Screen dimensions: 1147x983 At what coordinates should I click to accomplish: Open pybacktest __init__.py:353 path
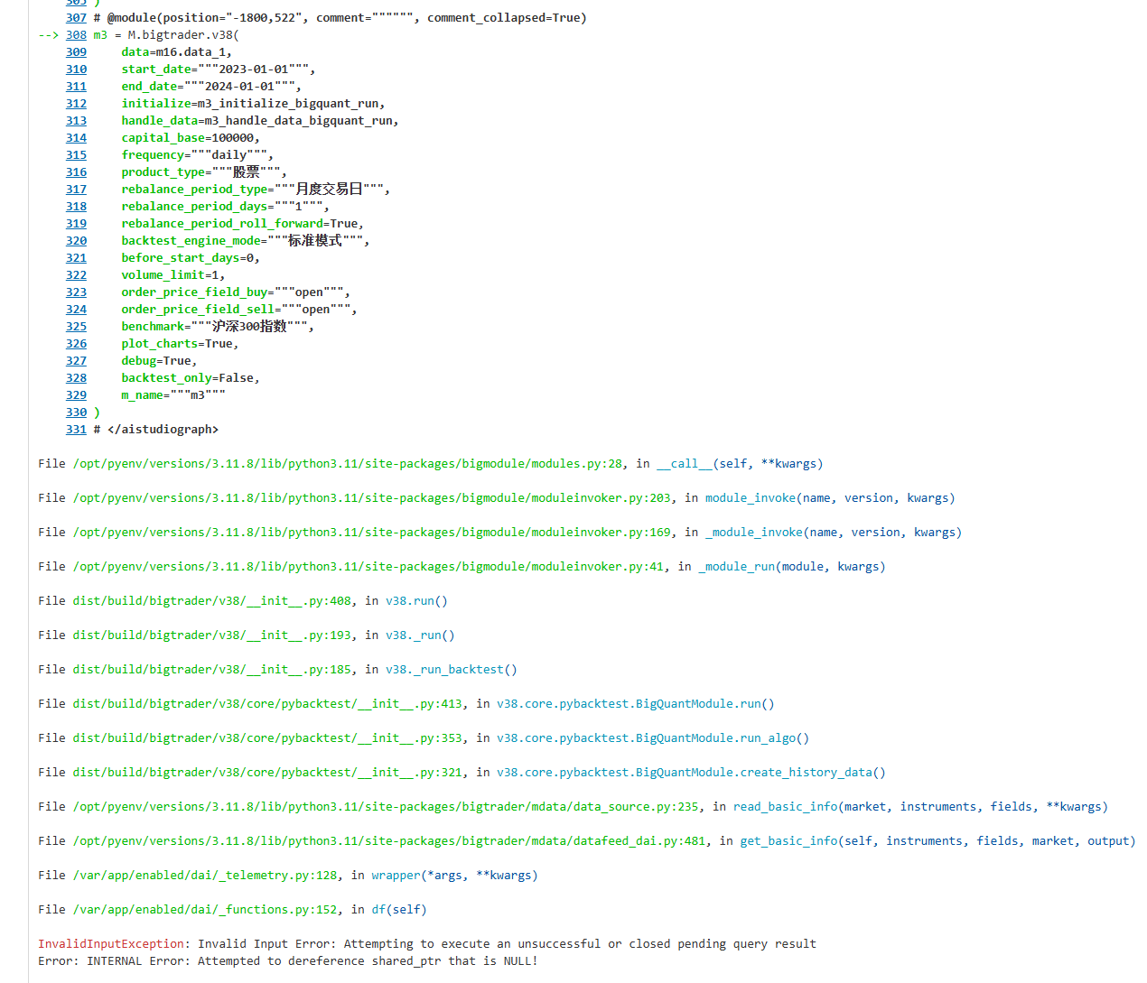click(267, 738)
